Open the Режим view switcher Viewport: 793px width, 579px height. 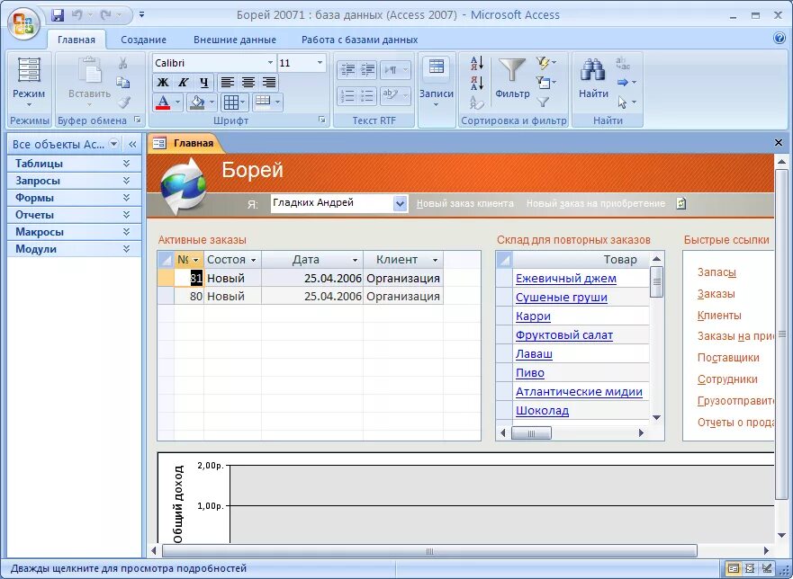pyautogui.click(x=29, y=82)
